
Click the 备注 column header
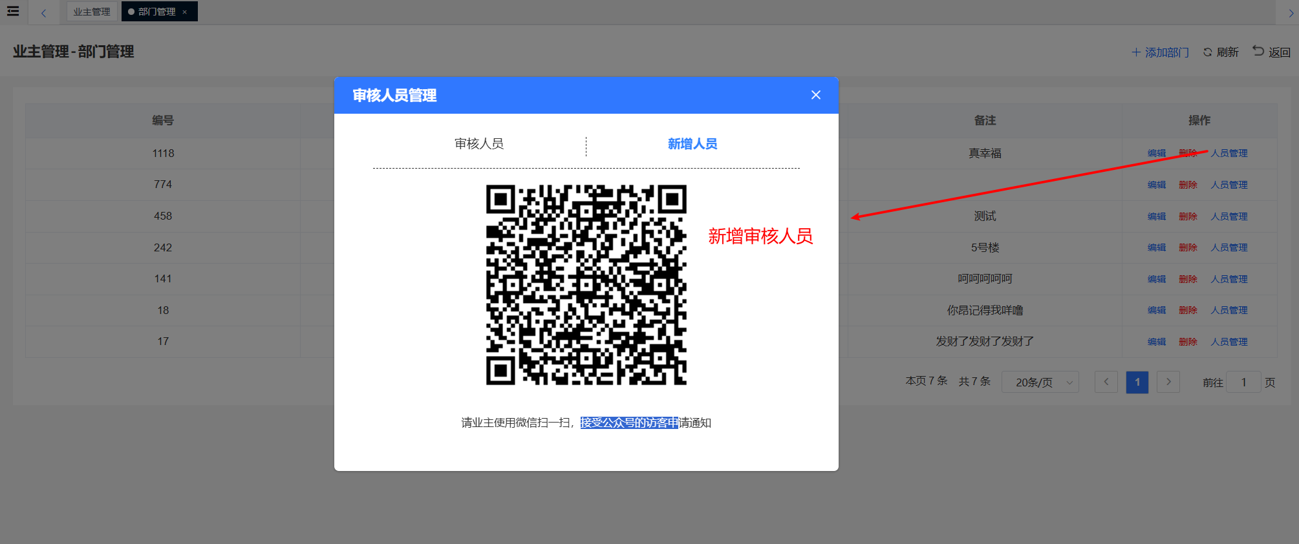tap(985, 120)
